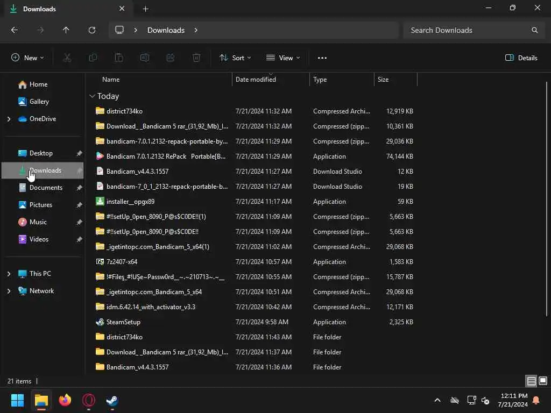This screenshot has height=413, width=551.
Task: Go back with the back arrow
Action: [15, 30]
